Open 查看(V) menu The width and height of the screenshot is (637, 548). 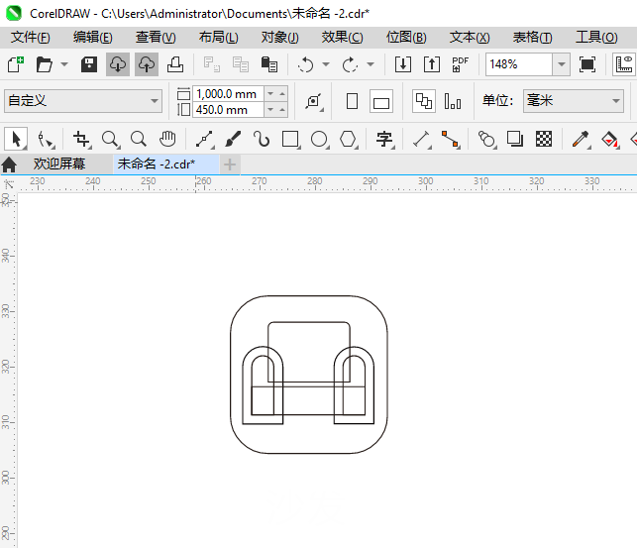click(x=156, y=38)
